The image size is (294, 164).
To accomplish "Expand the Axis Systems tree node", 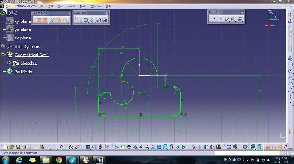I will point(3,46).
